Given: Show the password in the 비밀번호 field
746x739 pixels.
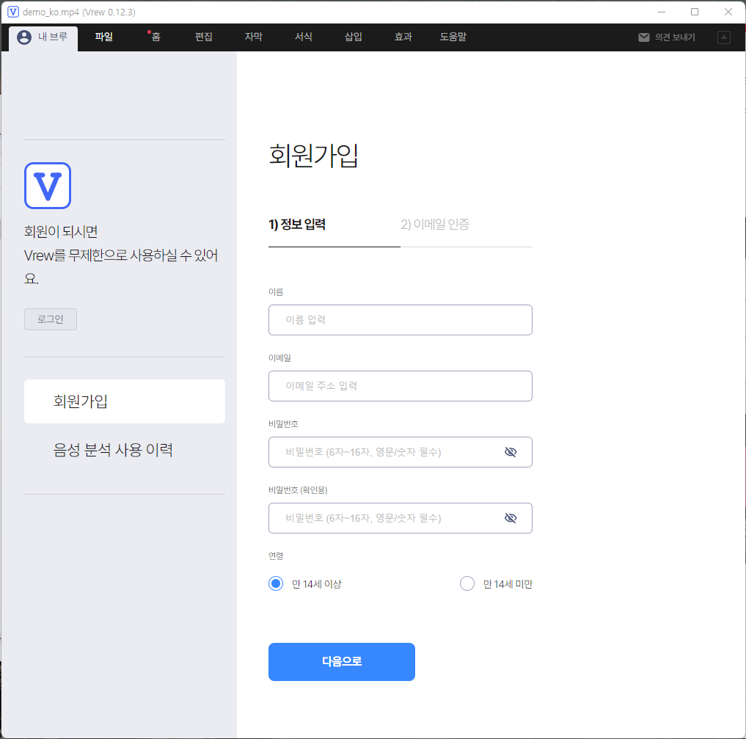Looking at the screenshot, I should 510,452.
